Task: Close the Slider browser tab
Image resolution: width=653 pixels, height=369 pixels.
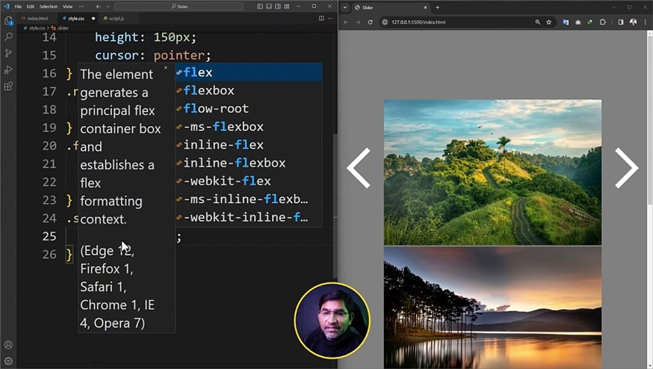Action: pyautogui.click(x=426, y=8)
